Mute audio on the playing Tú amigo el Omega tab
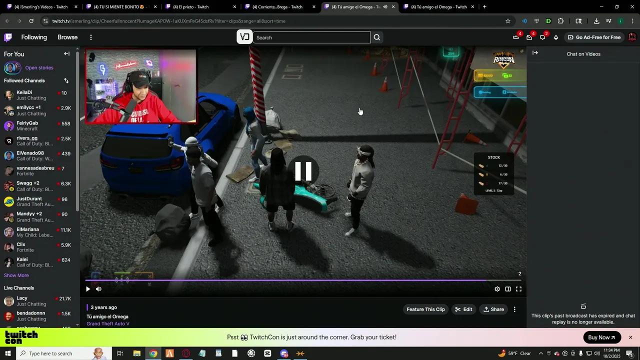Image resolution: width=640 pixels, height=360 pixels. coord(385,7)
